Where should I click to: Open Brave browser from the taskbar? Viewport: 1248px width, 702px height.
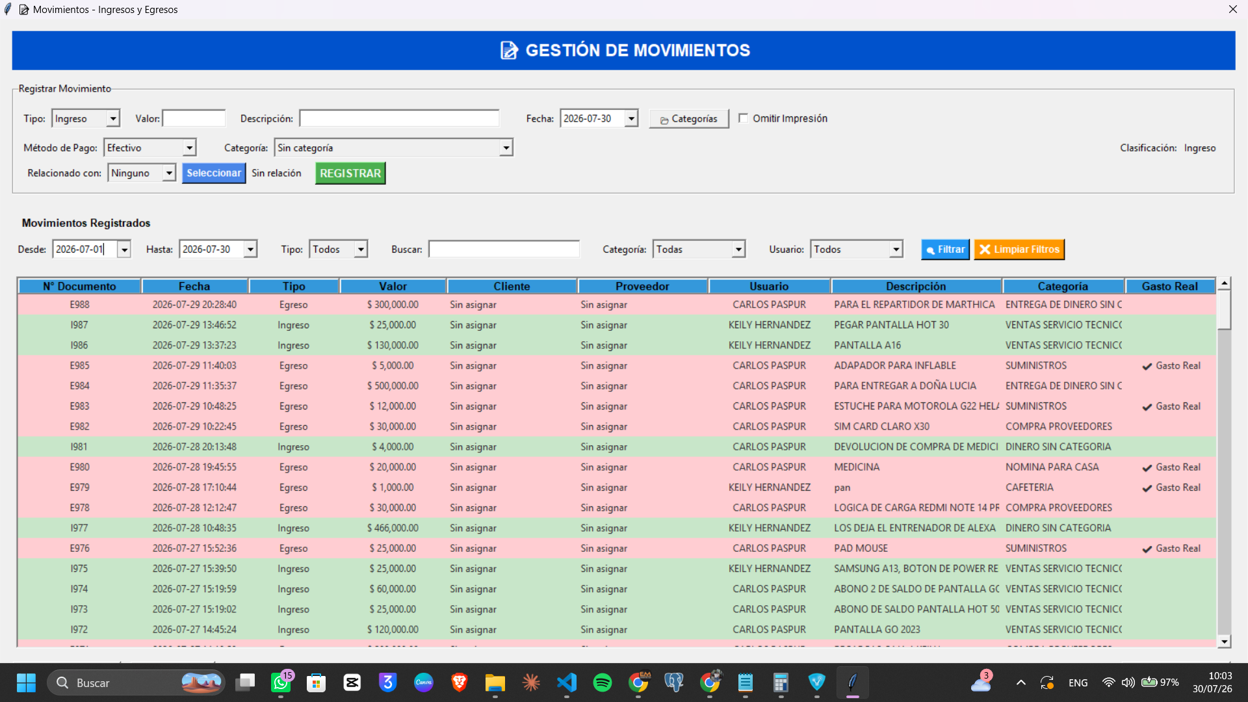460,682
